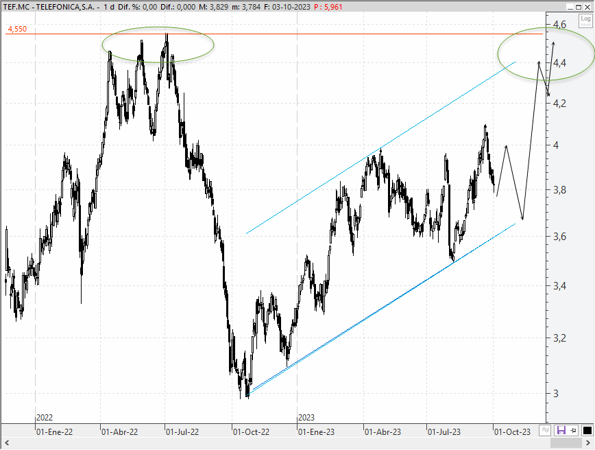The image size is (595, 450).
Task: Click the 01-Jul-22 date label
Action: pyautogui.click(x=182, y=432)
